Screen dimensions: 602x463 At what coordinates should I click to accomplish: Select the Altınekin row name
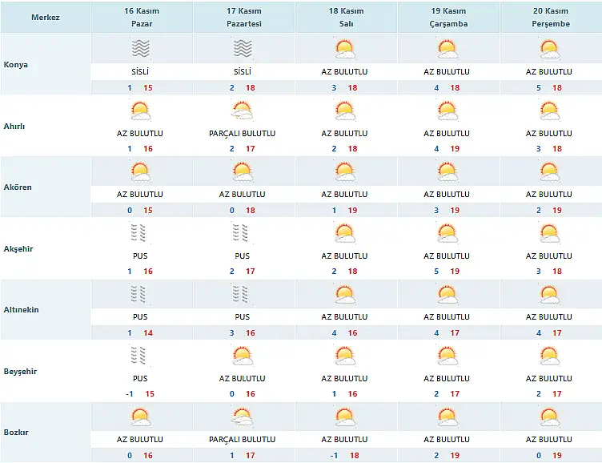(21, 310)
